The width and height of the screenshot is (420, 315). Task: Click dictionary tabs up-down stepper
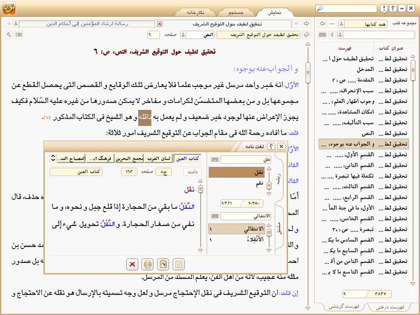click(53, 158)
